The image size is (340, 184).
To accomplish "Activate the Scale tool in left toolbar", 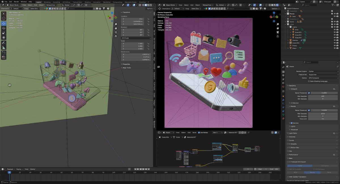I will [x=4, y=33].
